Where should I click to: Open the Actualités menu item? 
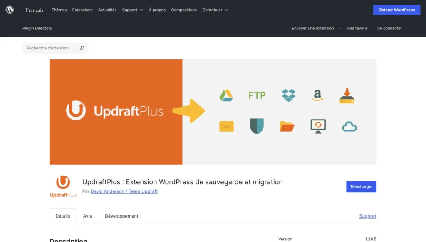(x=107, y=10)
